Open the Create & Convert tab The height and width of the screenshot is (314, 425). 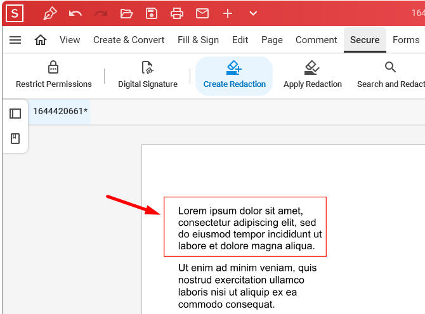click(x=129, y=40)
